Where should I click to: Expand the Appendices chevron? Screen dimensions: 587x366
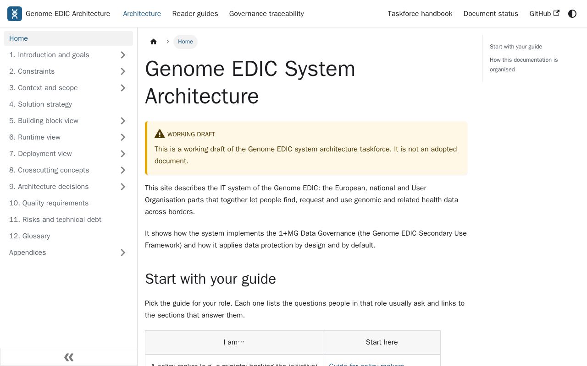tap(123, 253)
